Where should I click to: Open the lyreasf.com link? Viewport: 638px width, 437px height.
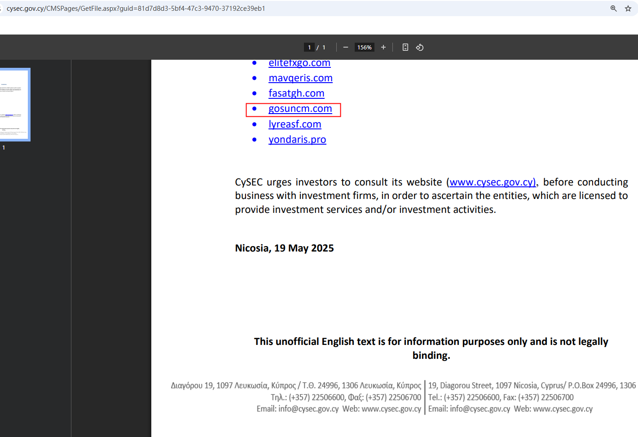[x=295, y=124]
